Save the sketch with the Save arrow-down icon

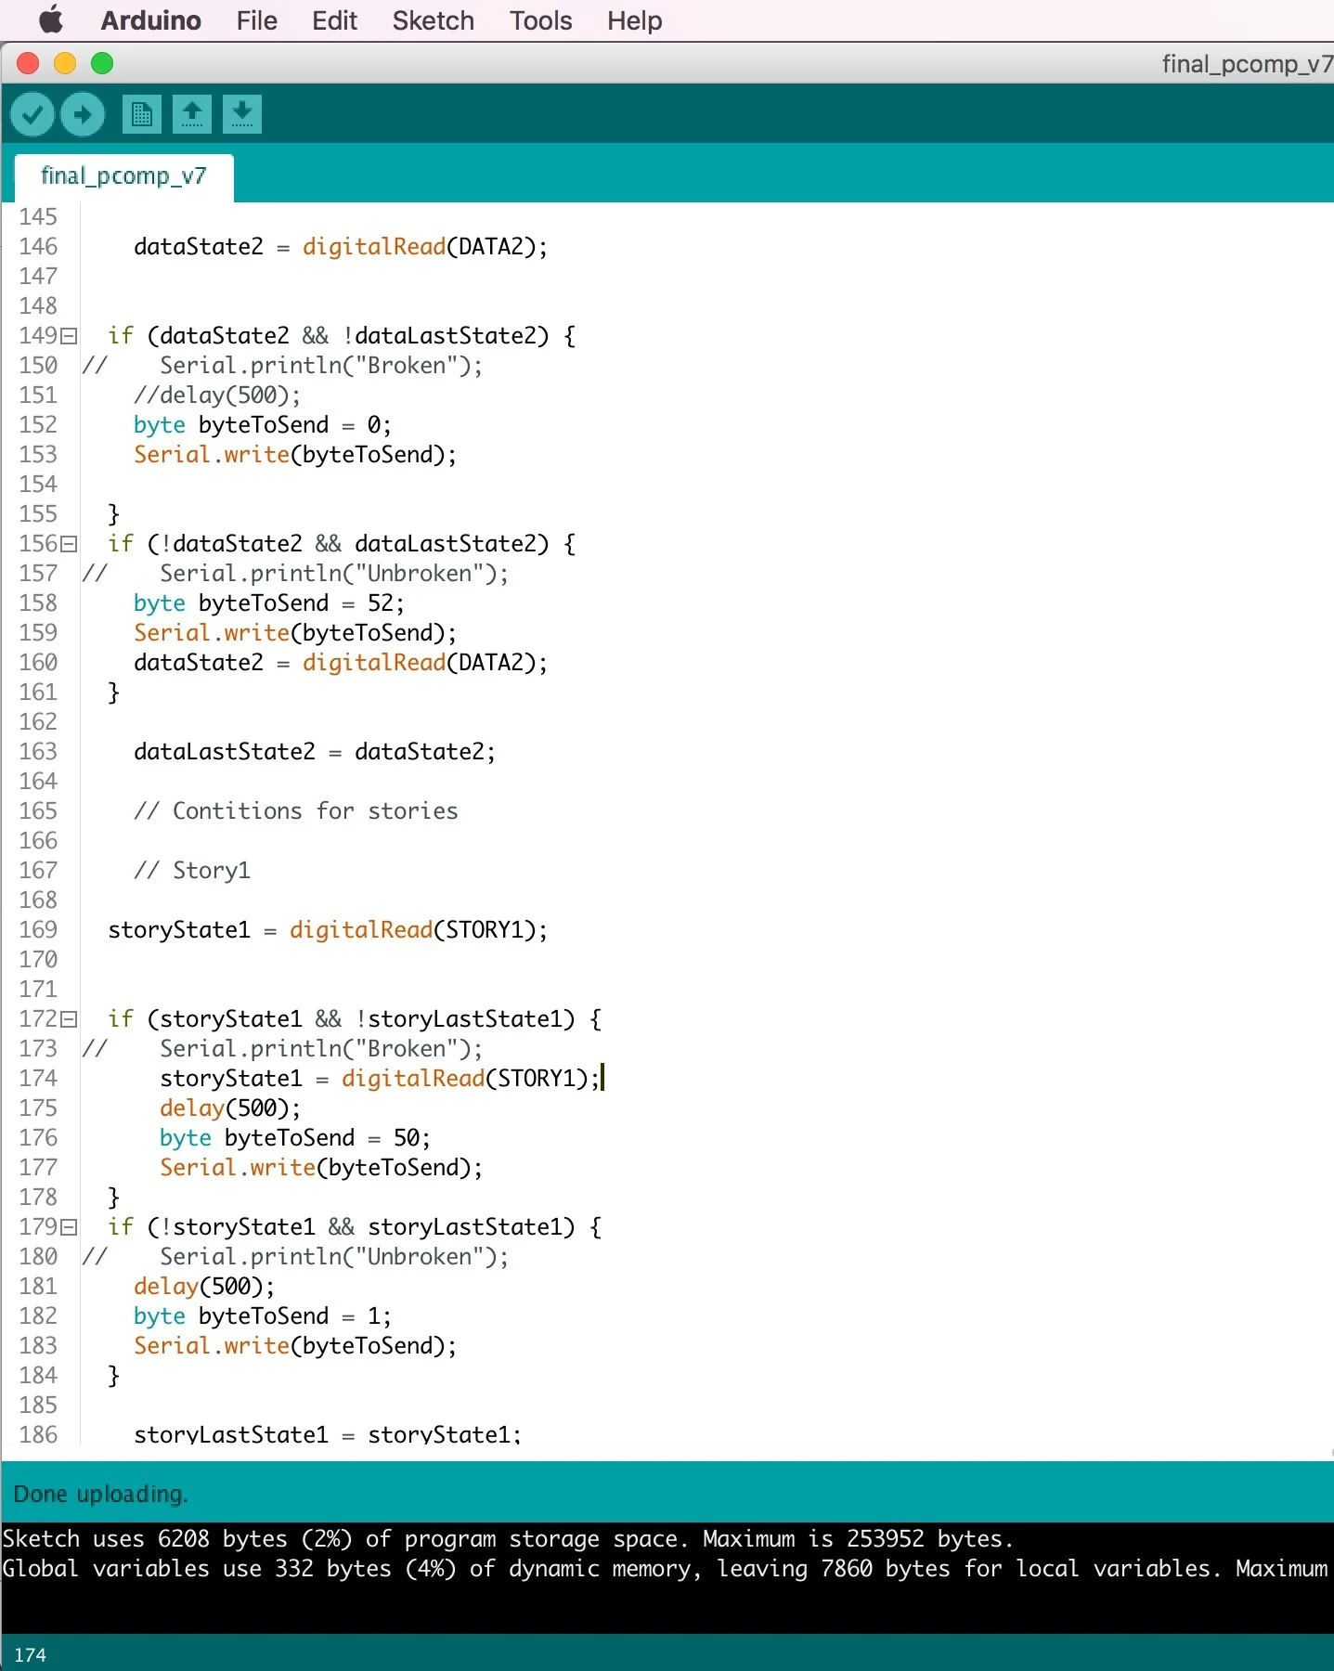point(242,114)
